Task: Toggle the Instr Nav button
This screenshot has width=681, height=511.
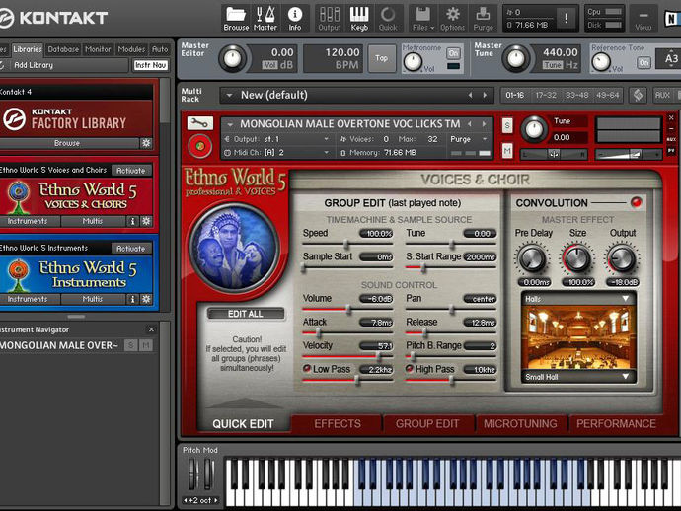Action: tap(150, 65)
